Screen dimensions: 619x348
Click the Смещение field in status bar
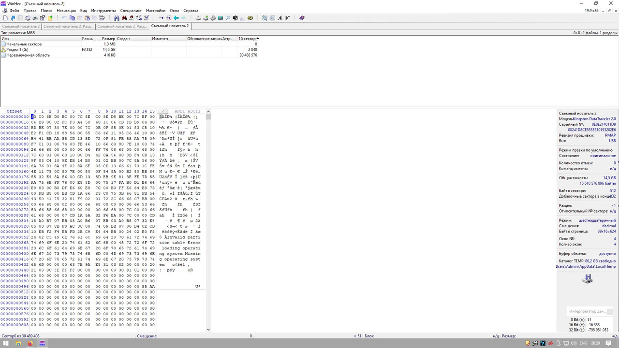[x=193, y=336]
